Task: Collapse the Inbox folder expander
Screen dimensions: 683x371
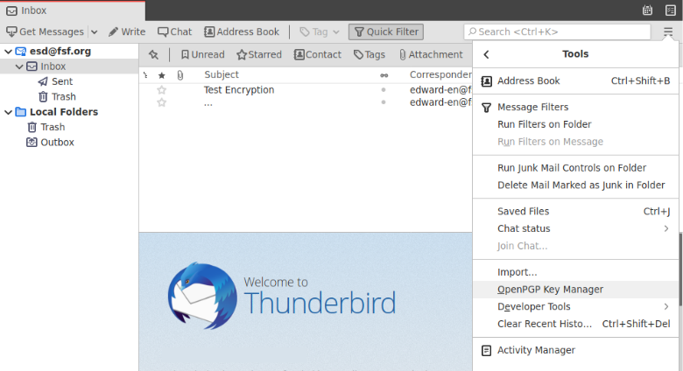Action: 19,66
